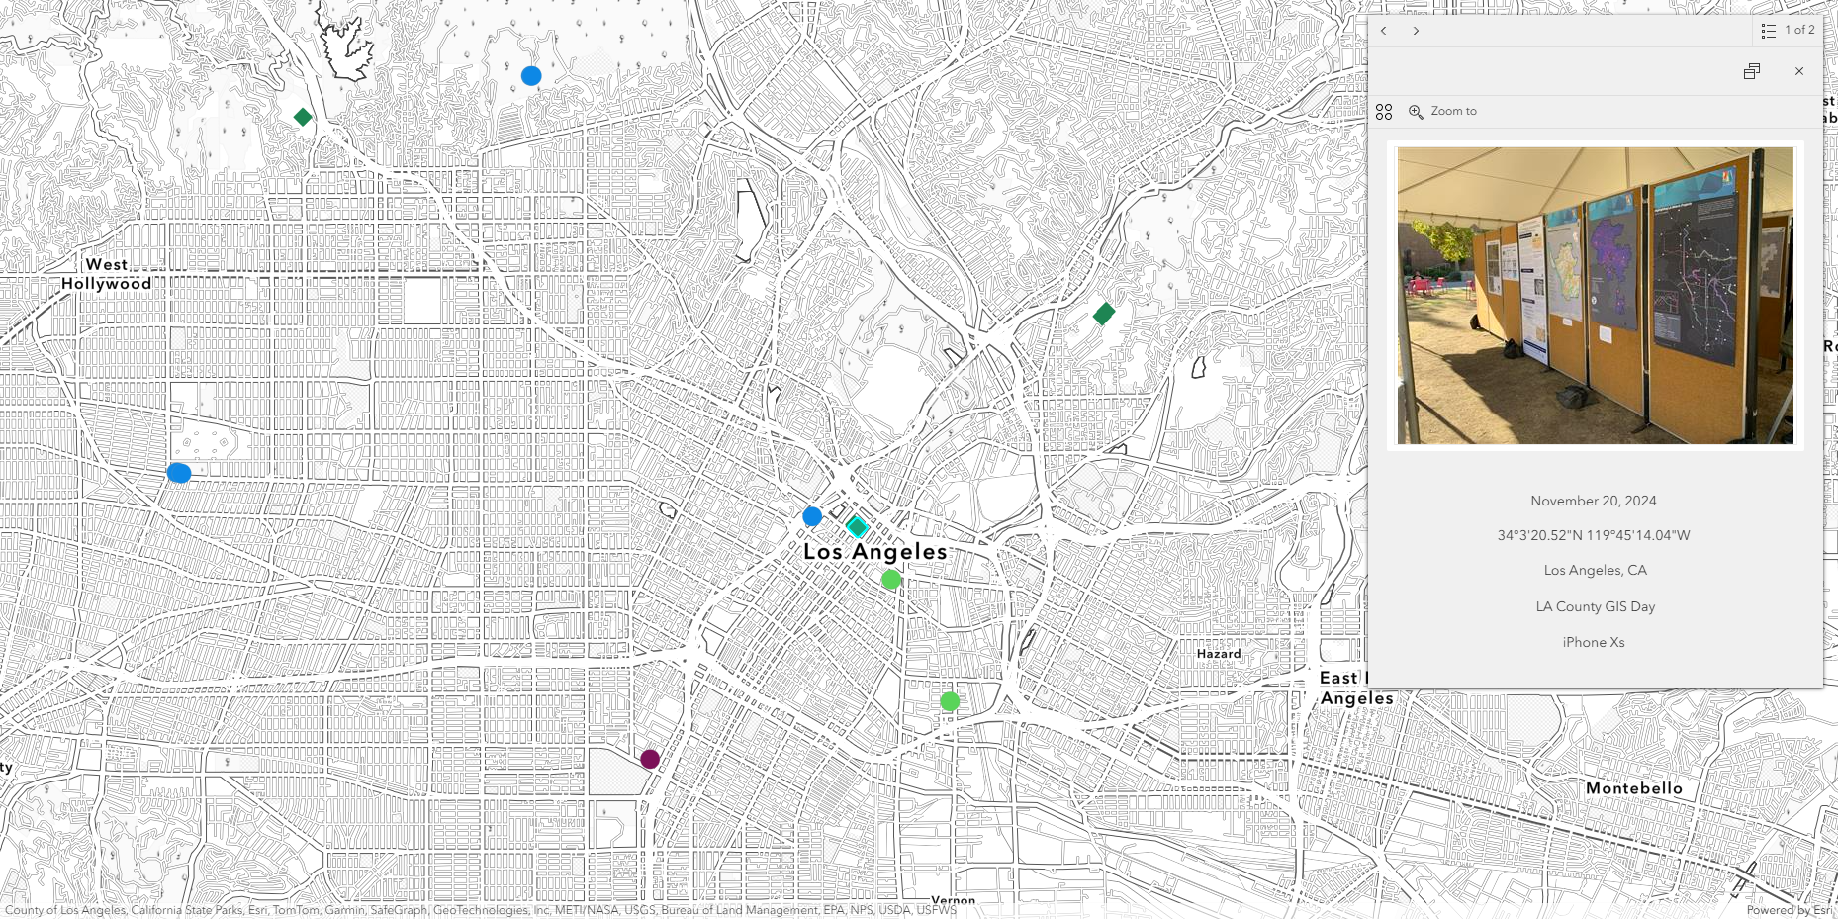The image size is (1838, 919).
Task: Click the left chevron for the previous feature
Action: coord(1383,31)
